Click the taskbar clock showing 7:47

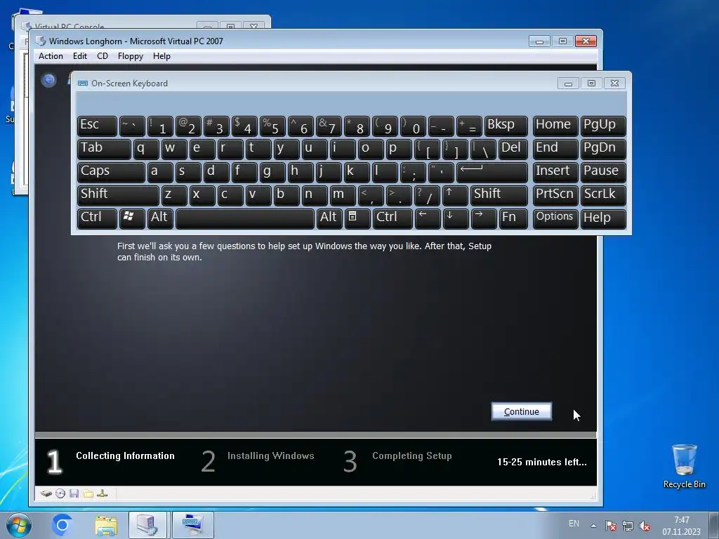point(681,526)
